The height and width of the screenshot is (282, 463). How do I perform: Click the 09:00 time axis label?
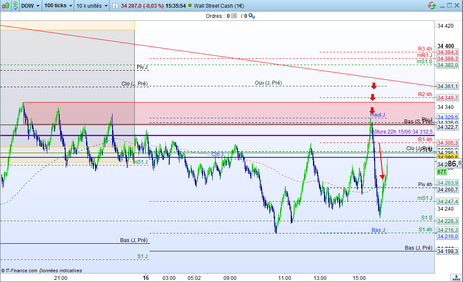tap(230, 278)
